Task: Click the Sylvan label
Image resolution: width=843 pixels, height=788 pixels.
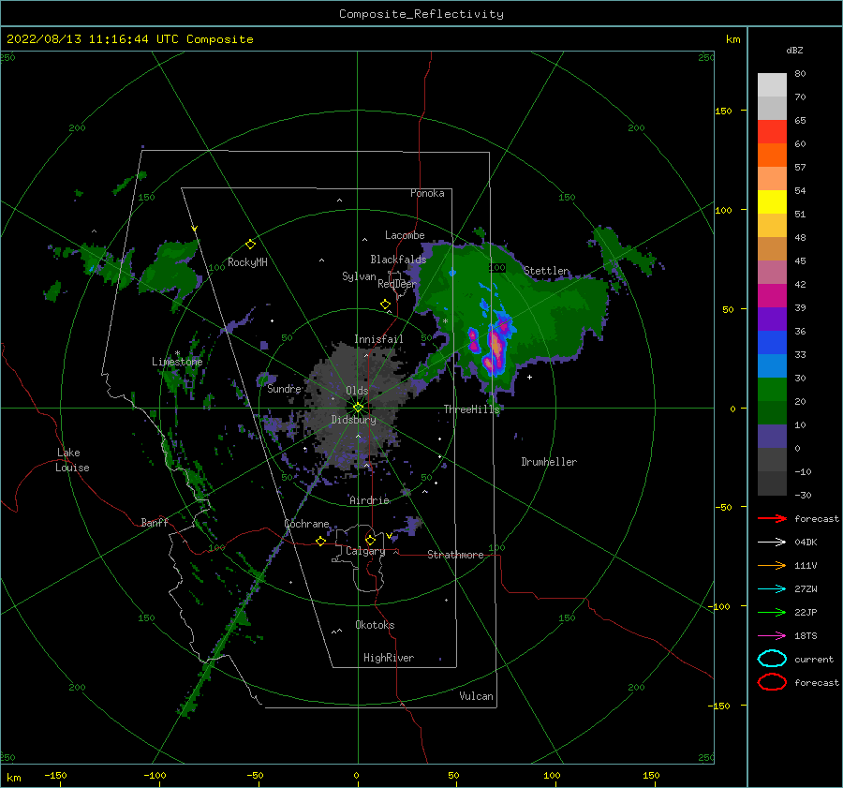Action: point(359,276)
